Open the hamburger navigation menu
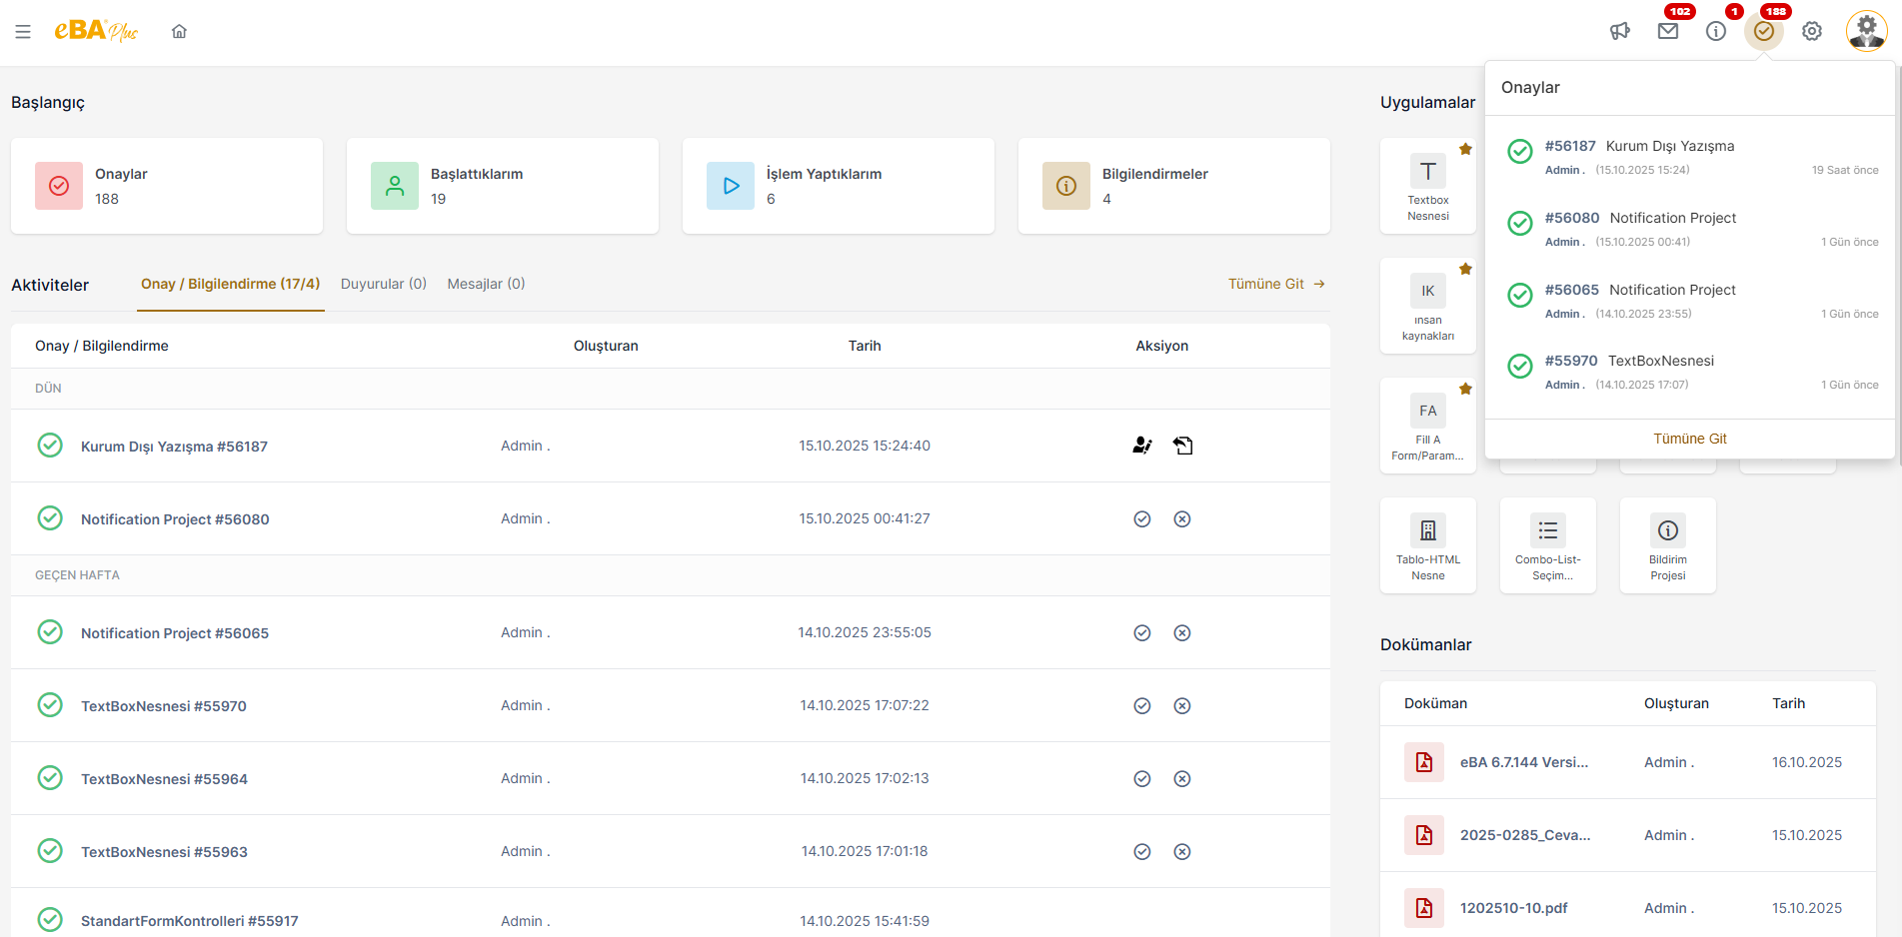1902x937 pixels. (x=23, y=32)
